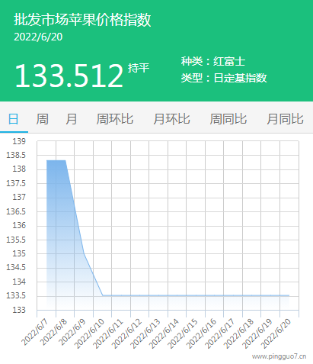313x364 pixels.
Task: Click the 批发市场苹果价格指数 title
Action: (x=82, y=20)
